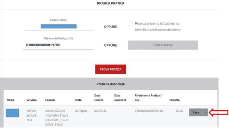The width and height of the screenshot is (229, 128).
Task: Click the Importo column header
Action: coord(174,100)
